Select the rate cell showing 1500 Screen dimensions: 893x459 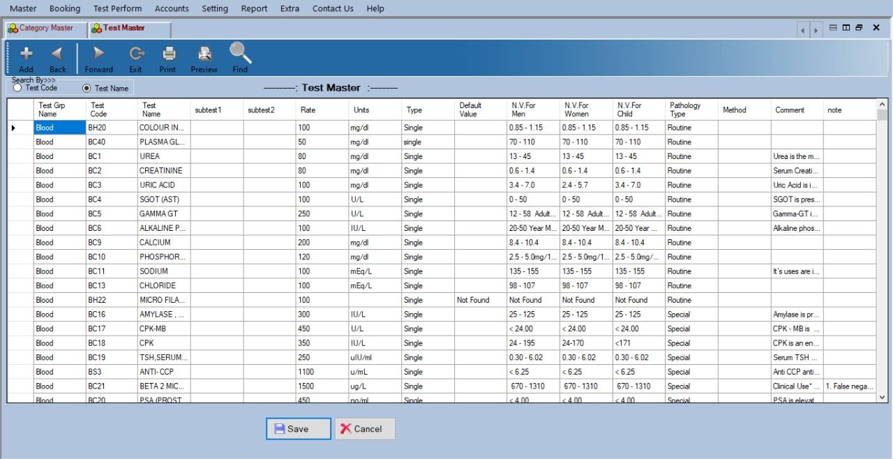[x=322, y=386]
